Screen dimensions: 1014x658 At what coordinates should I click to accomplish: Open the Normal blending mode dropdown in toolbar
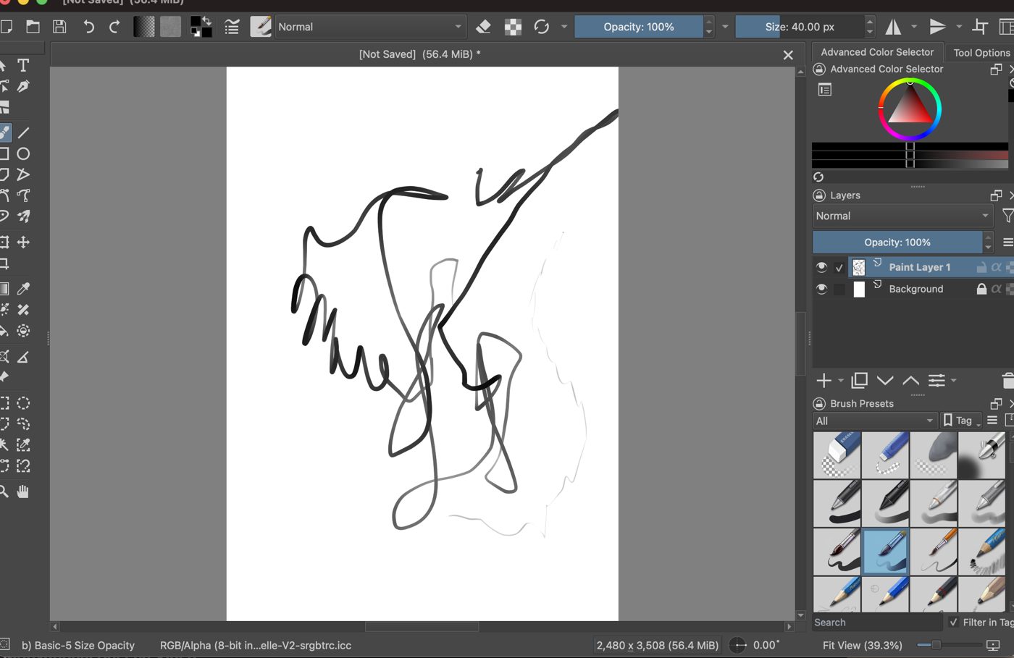[369, 27]
